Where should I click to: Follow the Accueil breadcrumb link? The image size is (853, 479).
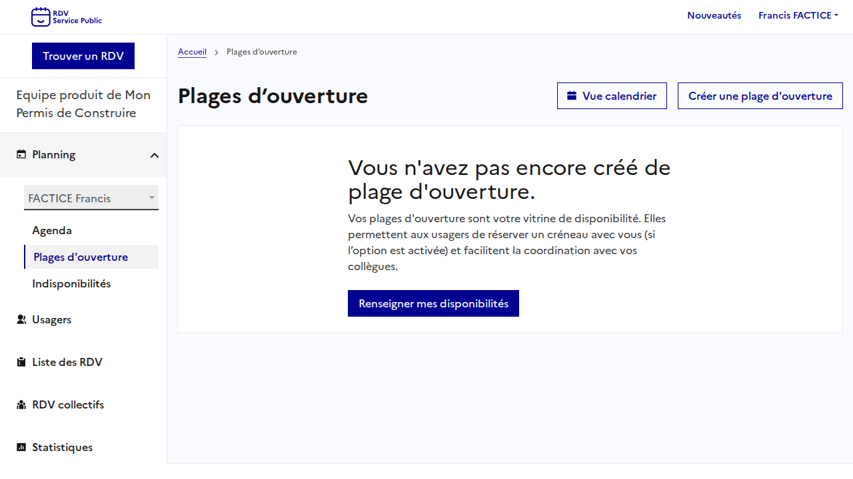(x=192, y=52)
